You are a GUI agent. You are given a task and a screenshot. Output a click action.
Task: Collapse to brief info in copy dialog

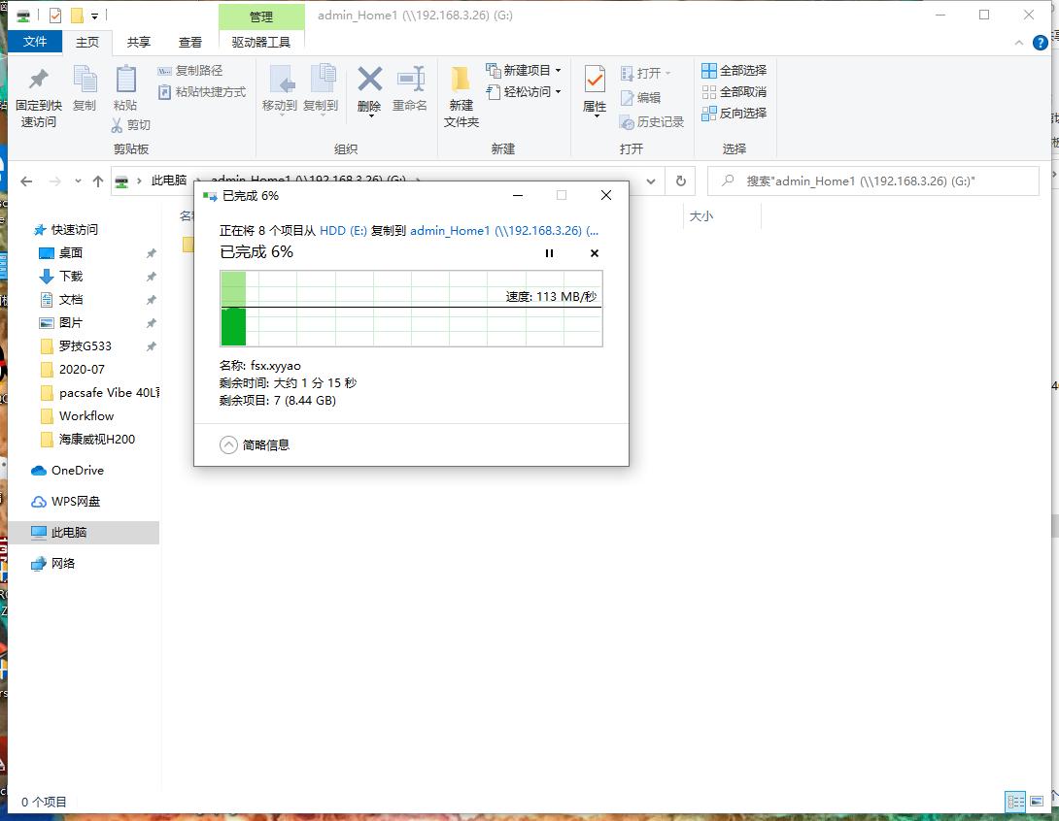(x=229, y=444)
